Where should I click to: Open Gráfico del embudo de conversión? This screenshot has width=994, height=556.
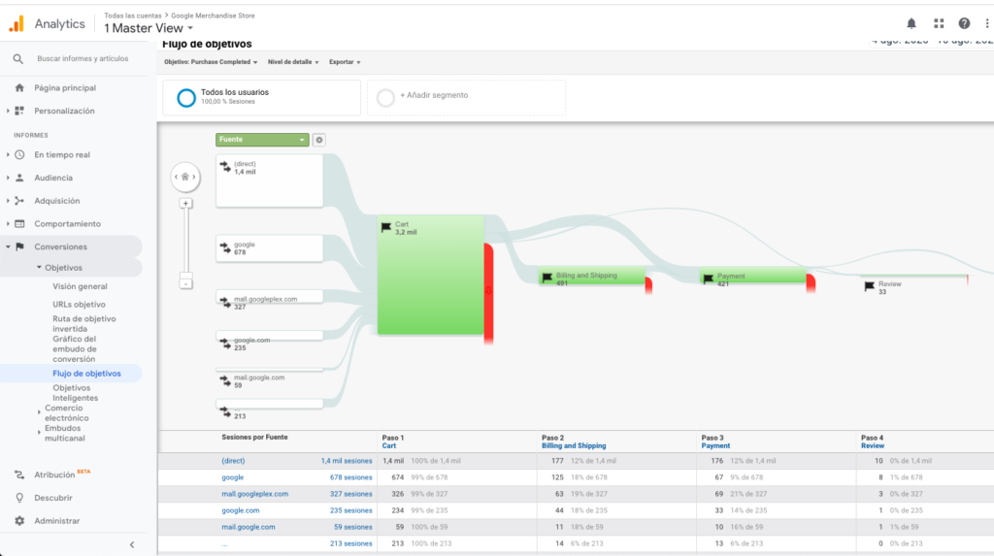pos(75,348)
